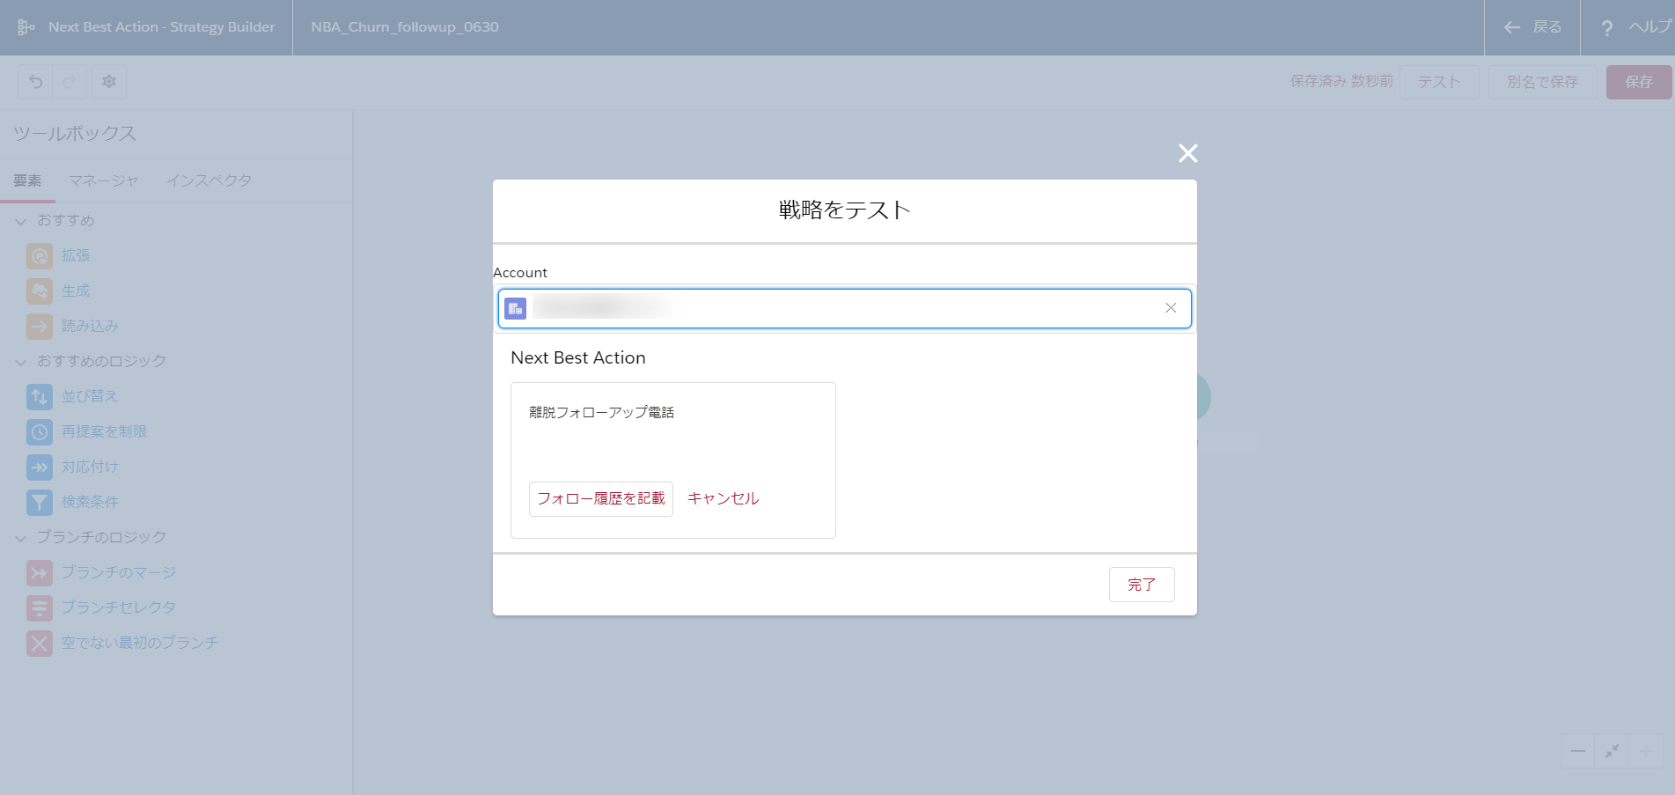Select the 並び替え (Sort) element icon
Screen dimensions: 1675x795
pos(40,397)
